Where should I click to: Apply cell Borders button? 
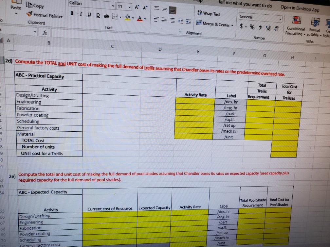point(115,16)
